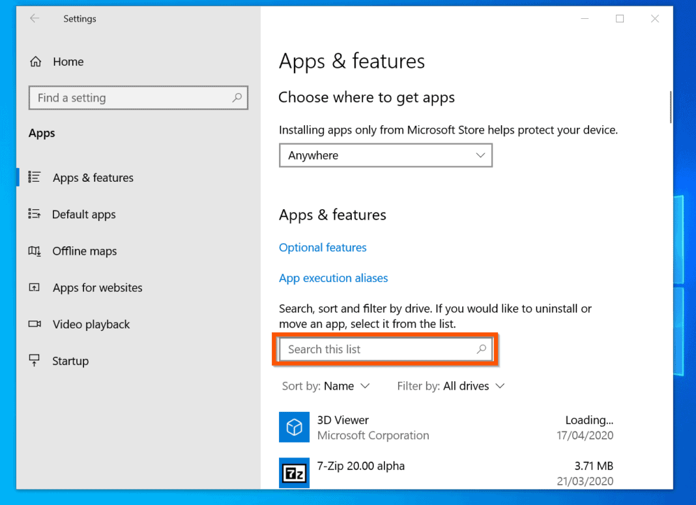Click the back arrow
This screenshot has width=696, height=505.
tap(34, 19)
